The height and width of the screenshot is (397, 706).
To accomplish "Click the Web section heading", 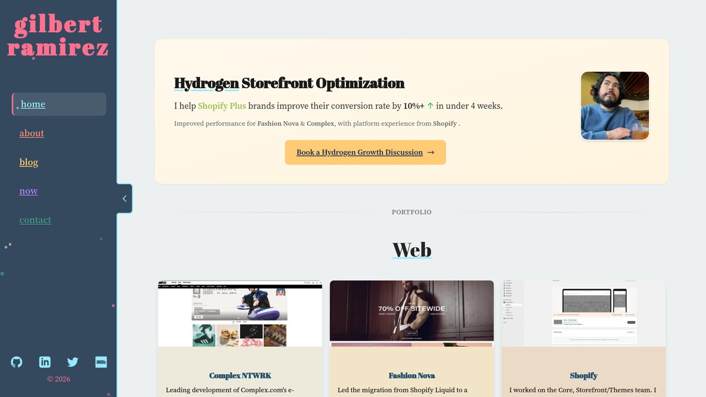I will [412, 250].
